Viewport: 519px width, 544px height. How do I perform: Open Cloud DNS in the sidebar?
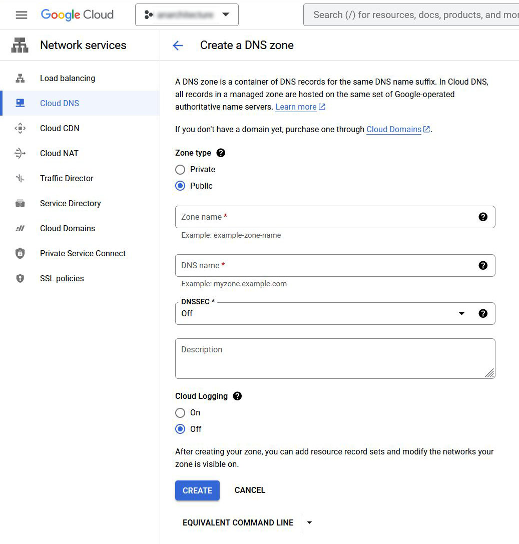tap(80, 103)
